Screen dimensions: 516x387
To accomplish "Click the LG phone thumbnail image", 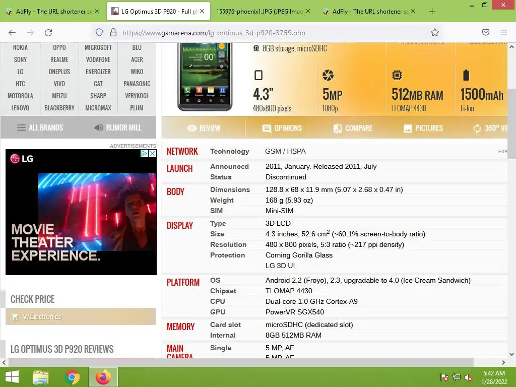I will click(x=205, y=77).
